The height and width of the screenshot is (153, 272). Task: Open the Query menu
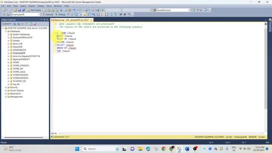click(x=23, y=6)
